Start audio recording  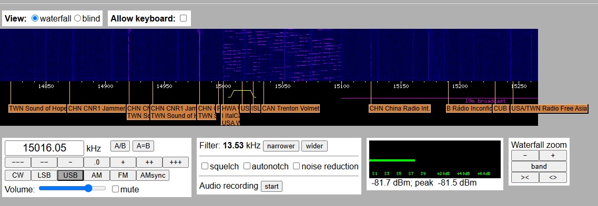point(271,187)
